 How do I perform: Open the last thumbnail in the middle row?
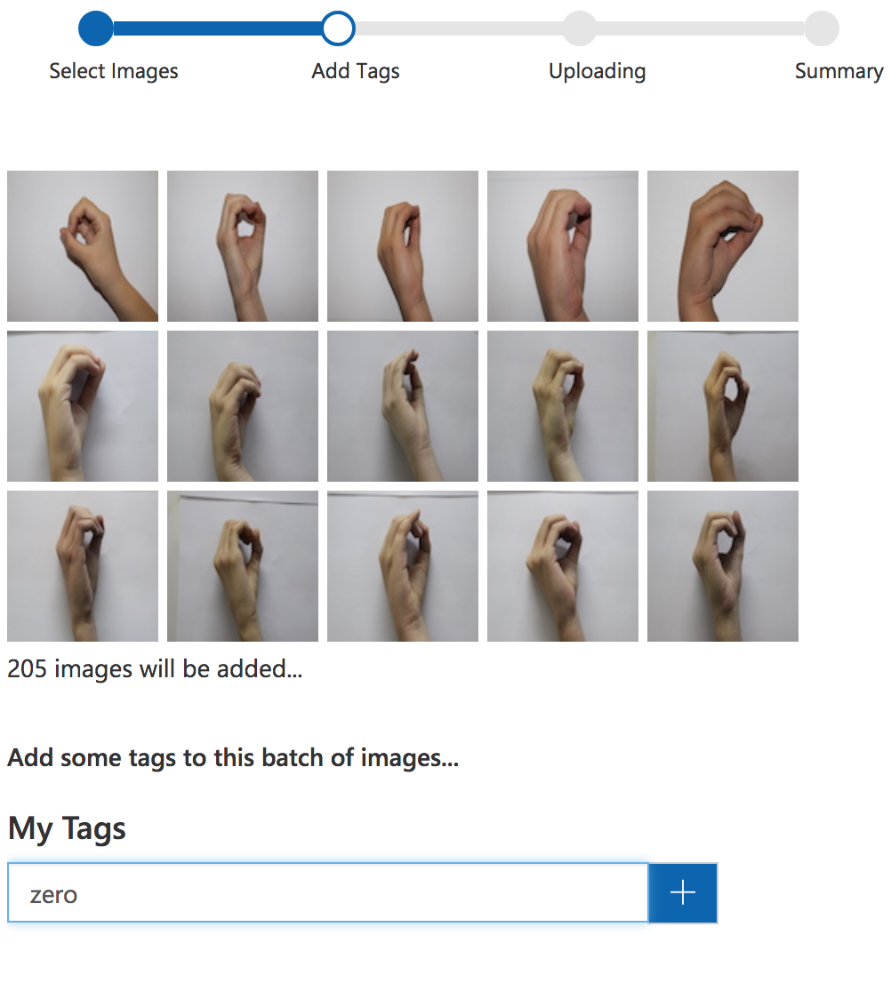click(x=722, y=405)
